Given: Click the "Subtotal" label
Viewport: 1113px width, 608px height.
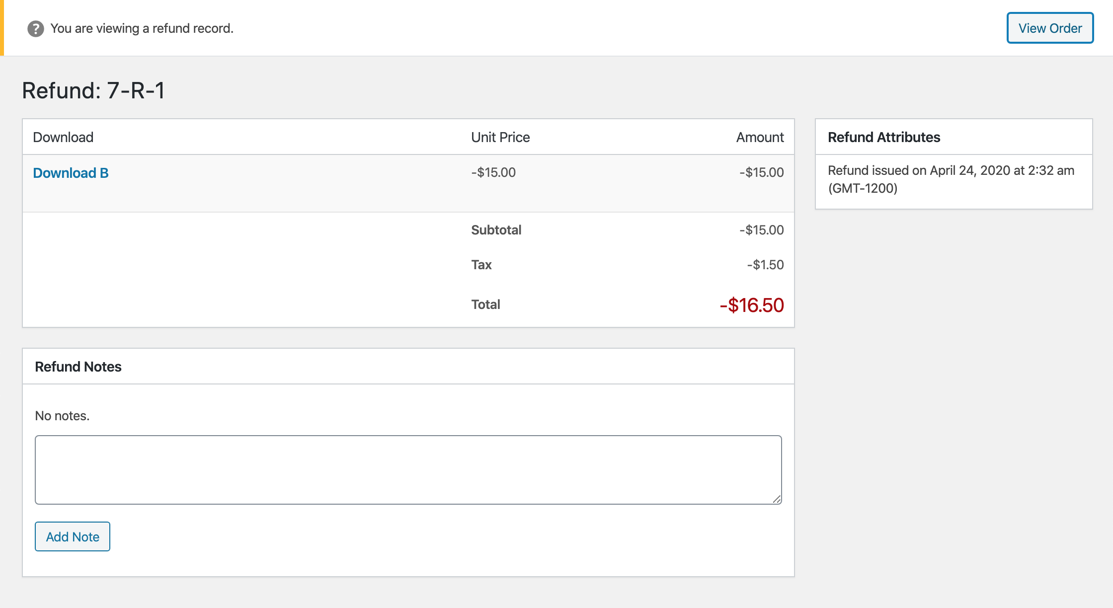Looking at the screenshot, I should click(496, 230).
